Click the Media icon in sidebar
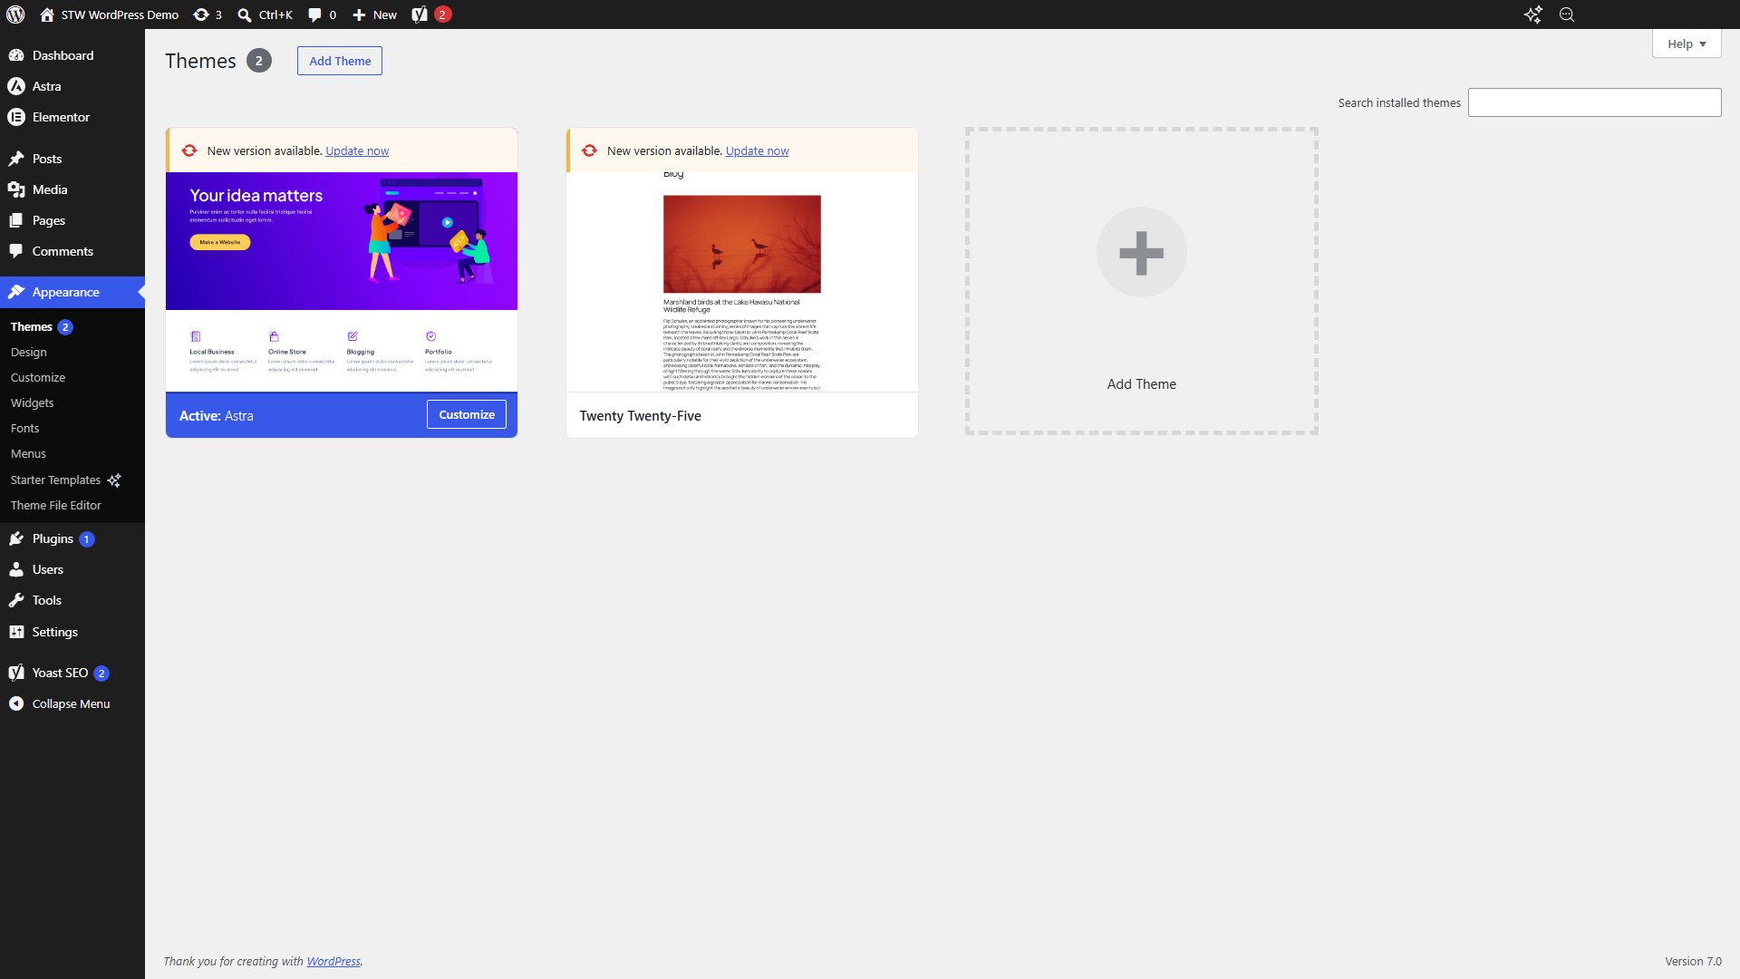The width and height of the screenshot is (1740, 979). pos(16,189)
